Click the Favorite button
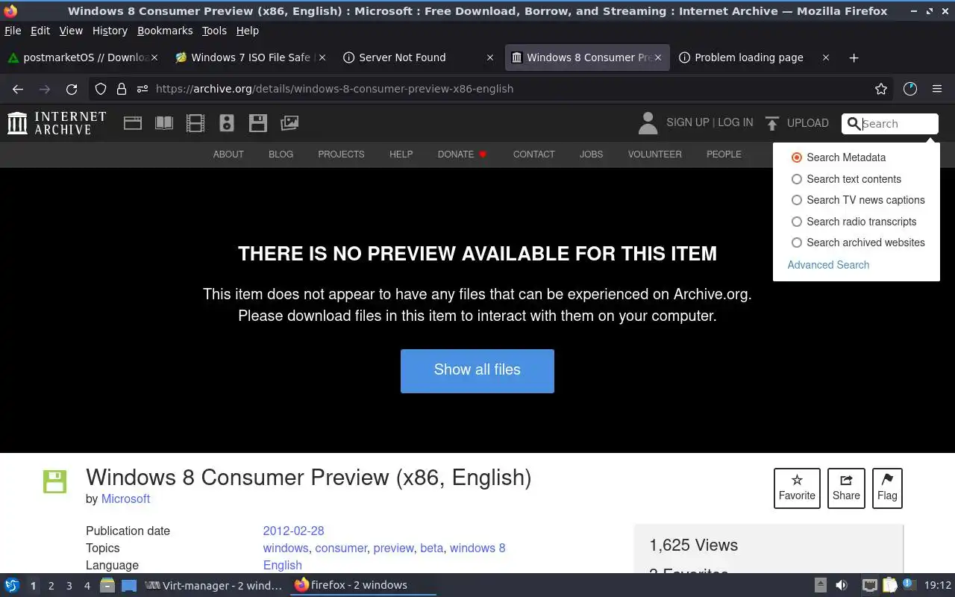This screenshot has height=597, width=955. tap(797, 489)
